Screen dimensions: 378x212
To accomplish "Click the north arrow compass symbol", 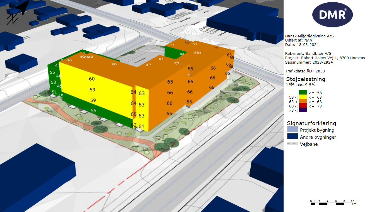I will [x=18, y=12].
